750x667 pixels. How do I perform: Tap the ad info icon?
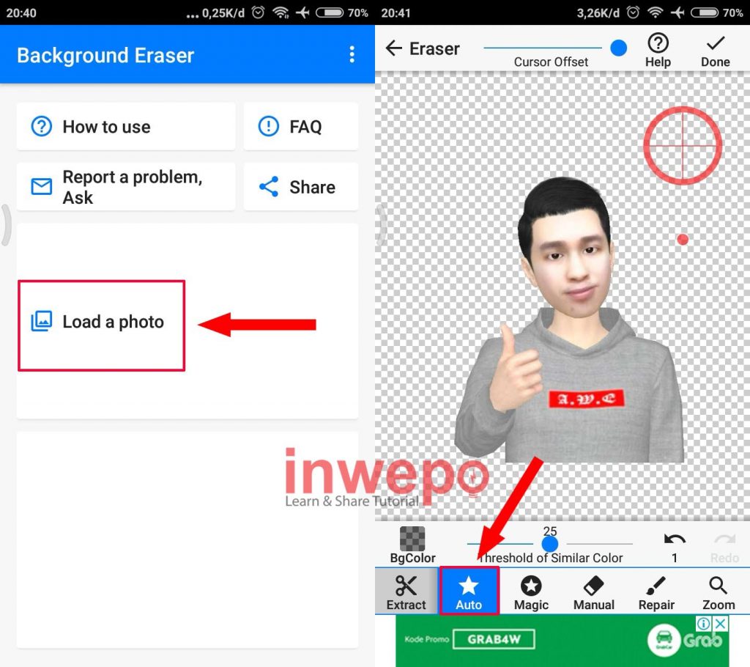pyautogui.click(x=704, y=624)
